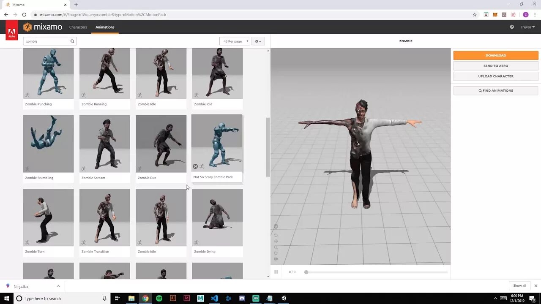Screen dimensions: 541x304
Task: Click Show all downloads
Action: coord(520,286)
